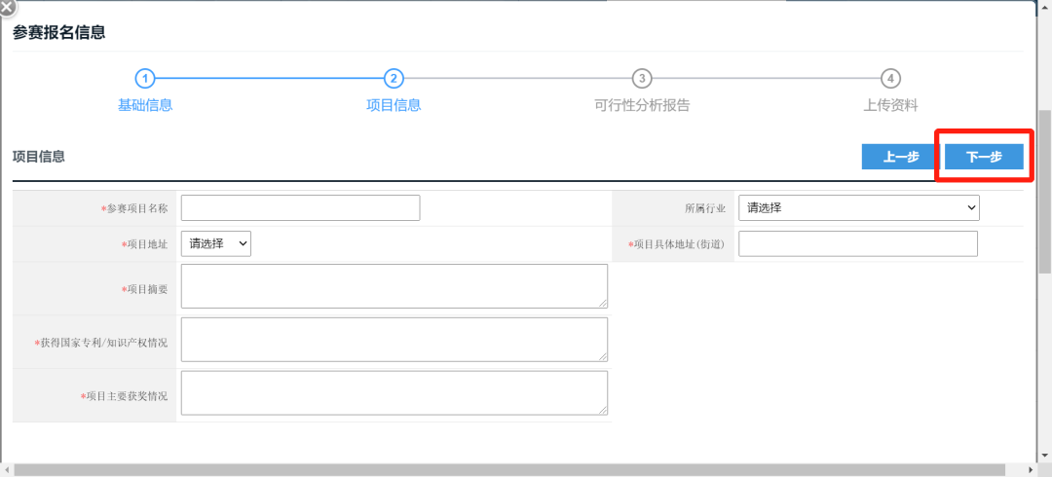Go to 基础信息 step label

coord(145,105)
